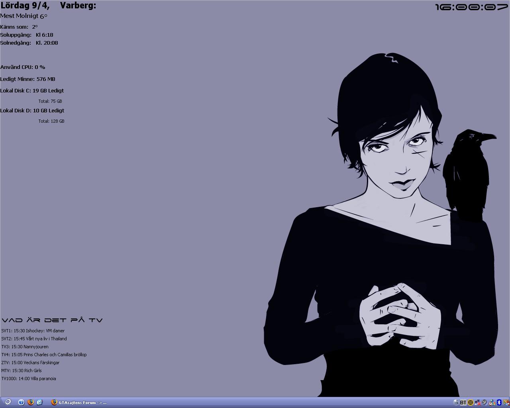This screenshot has height=408, width=510.
Task: Click the ZTV: 15:00 Veckans färskingar listing
Action: point(30,363)
